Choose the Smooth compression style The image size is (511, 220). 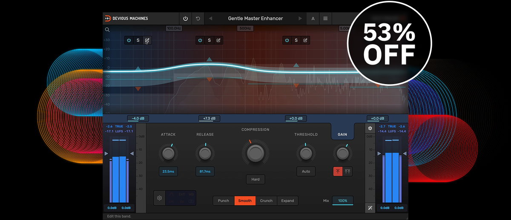(x=245, y=200)
